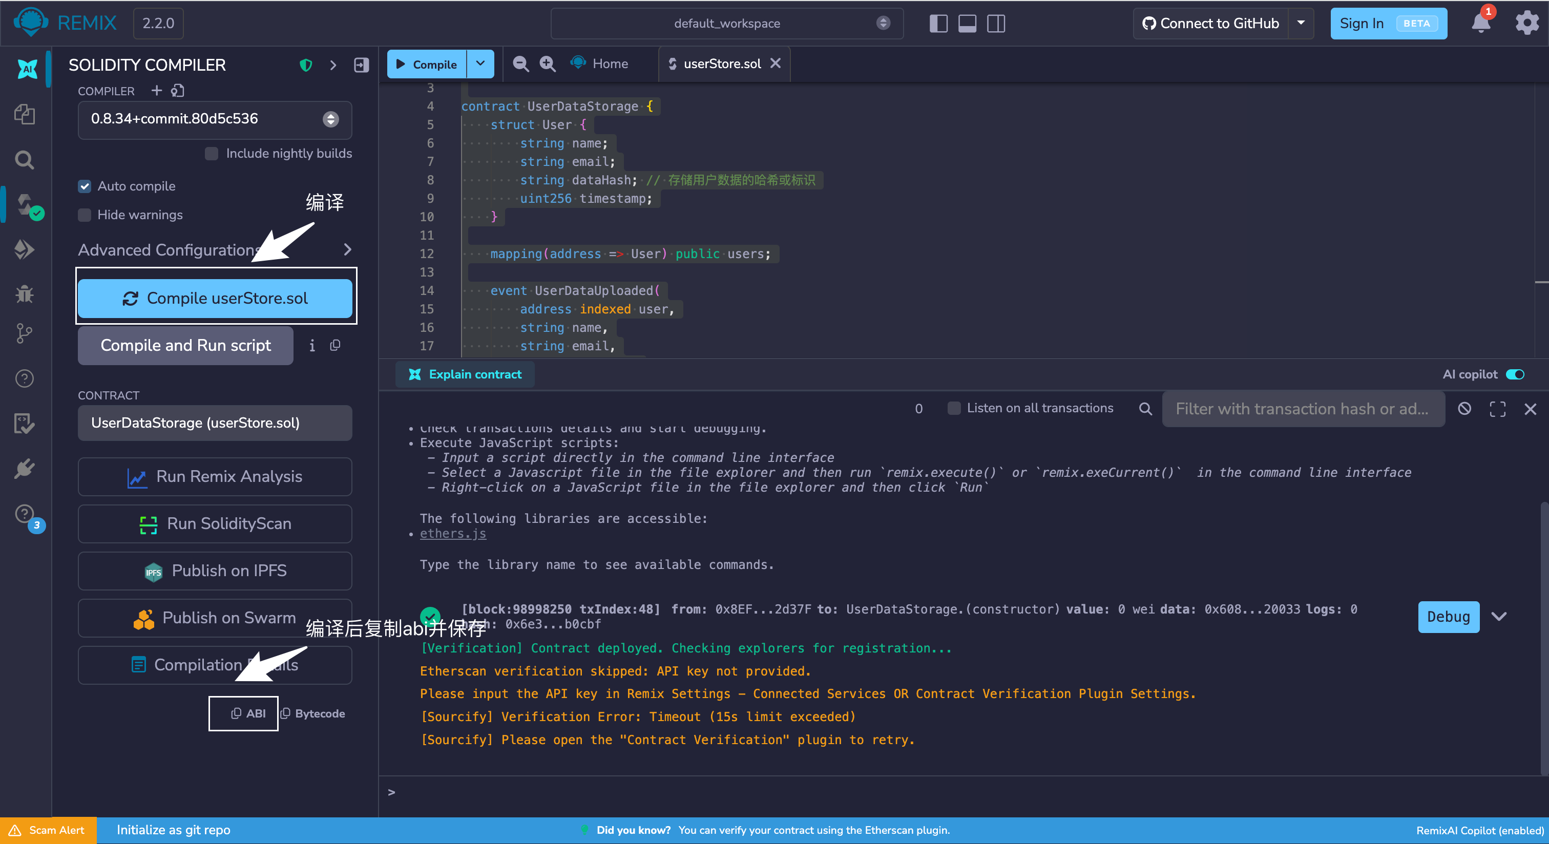Open the Search in files icon
This screenshot has height=844, width=1549.
(25, 160)
